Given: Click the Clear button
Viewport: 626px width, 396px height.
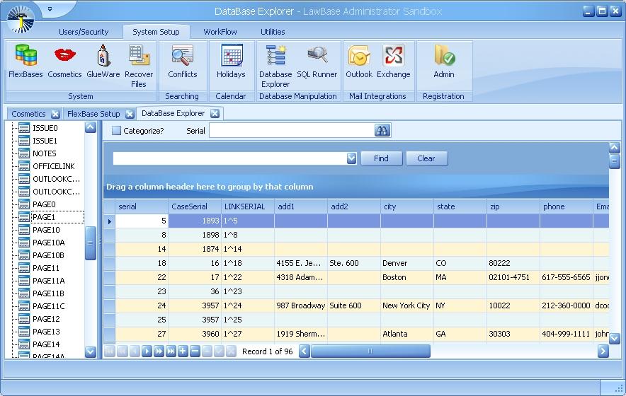Looking at the screenshot, I should point(426,158).
